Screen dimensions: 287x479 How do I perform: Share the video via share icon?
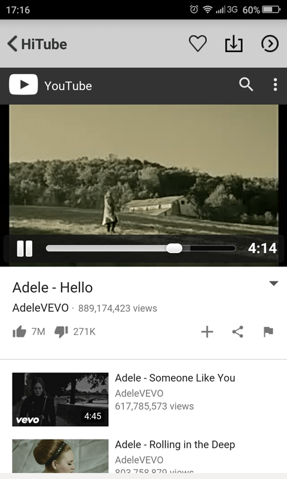click(x=237, y=332)
